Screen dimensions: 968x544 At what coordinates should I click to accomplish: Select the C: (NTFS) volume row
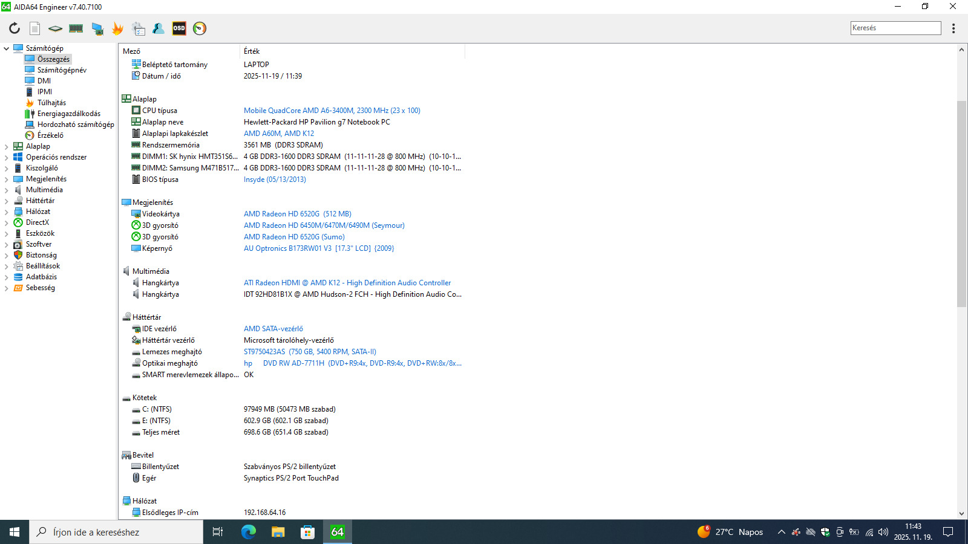coord(292,409)
